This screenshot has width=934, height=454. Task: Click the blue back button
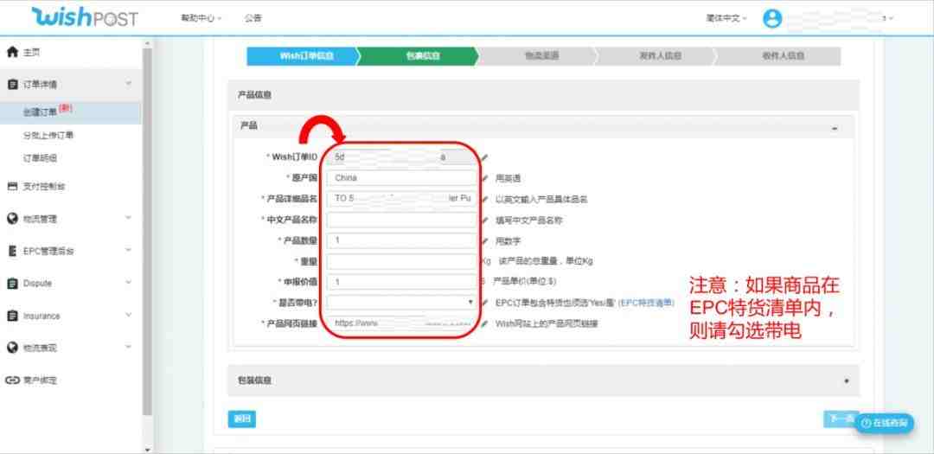[242, 419]
